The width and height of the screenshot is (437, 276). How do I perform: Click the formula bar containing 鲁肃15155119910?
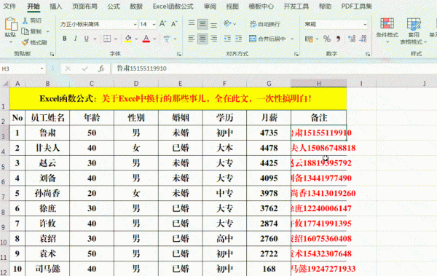274,68
